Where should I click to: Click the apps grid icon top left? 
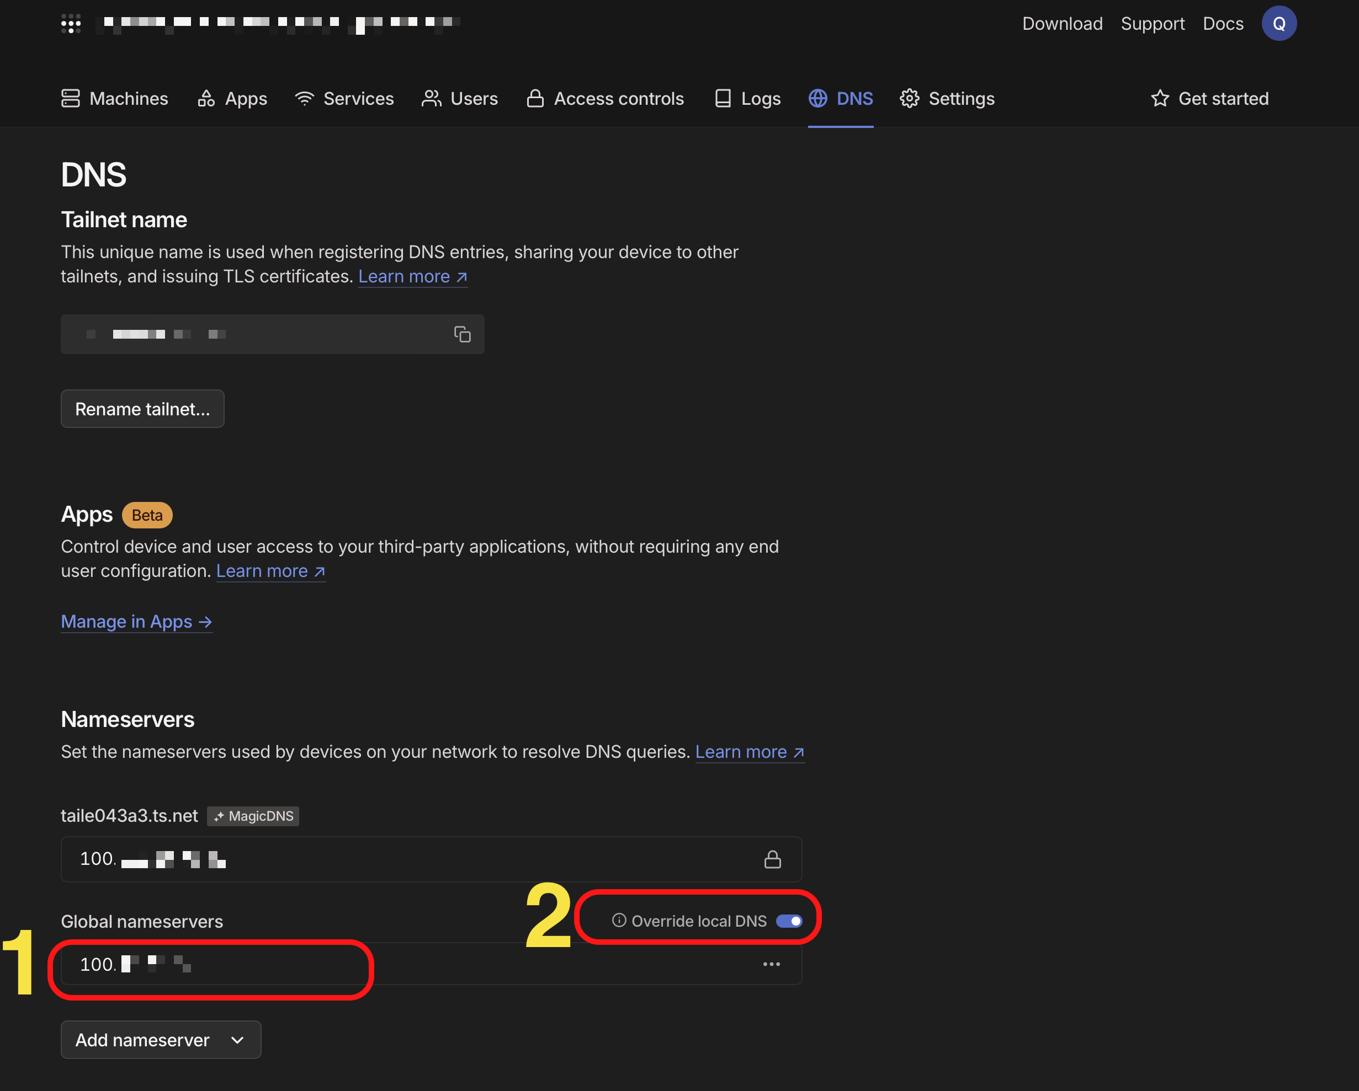pyautogui.click(x=70, y=23)
